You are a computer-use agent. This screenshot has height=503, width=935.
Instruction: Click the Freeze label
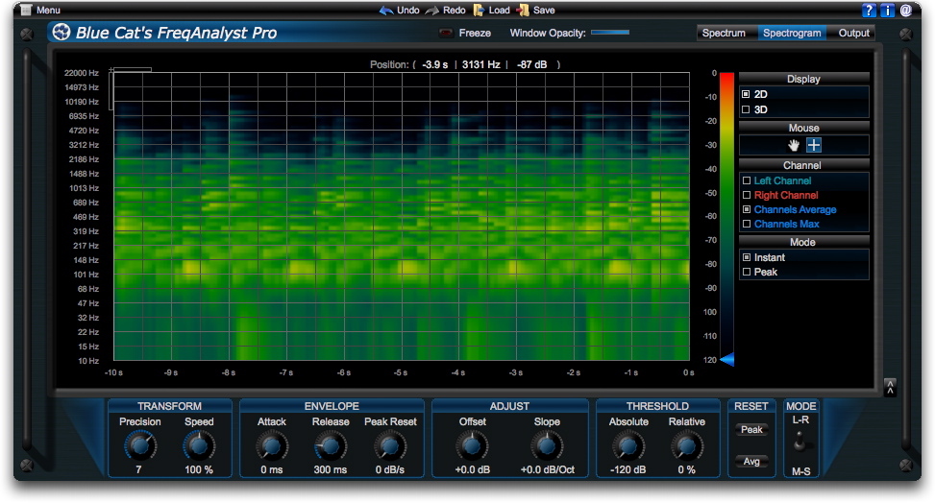tap(475, 33)
